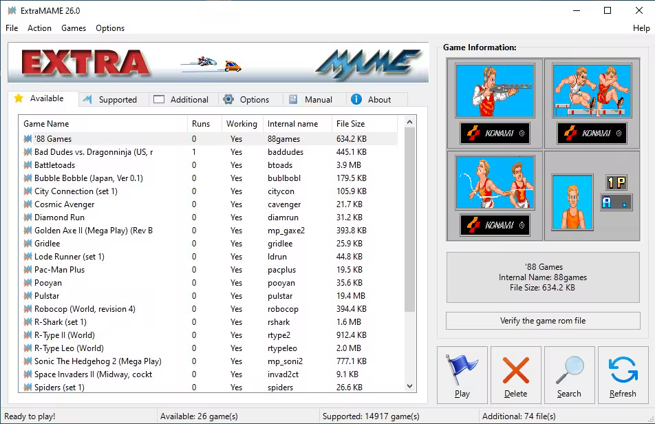Image resolution: width=655 pixels, height=424 pixels.
Task: Open the Action menu
Action: (39, 28)
